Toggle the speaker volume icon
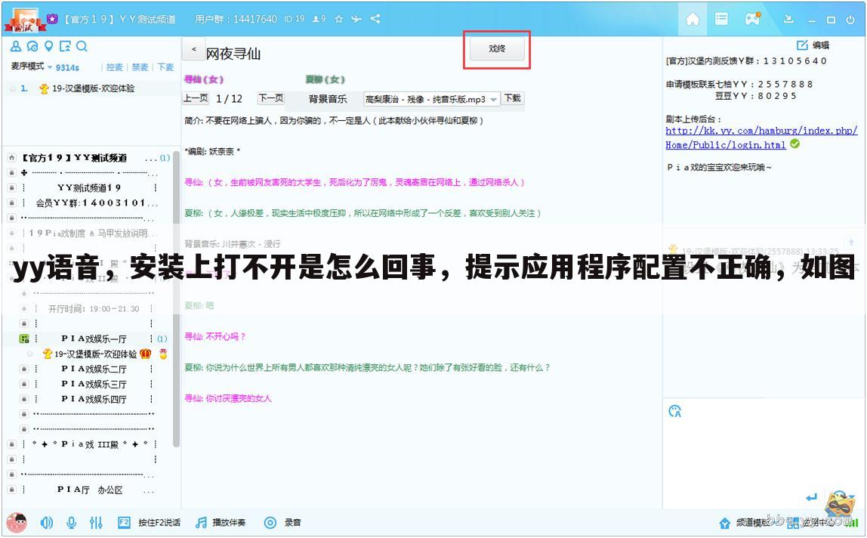Image resolution: width=867 pixels, height=538 pixels. click(x=47, y=522)
